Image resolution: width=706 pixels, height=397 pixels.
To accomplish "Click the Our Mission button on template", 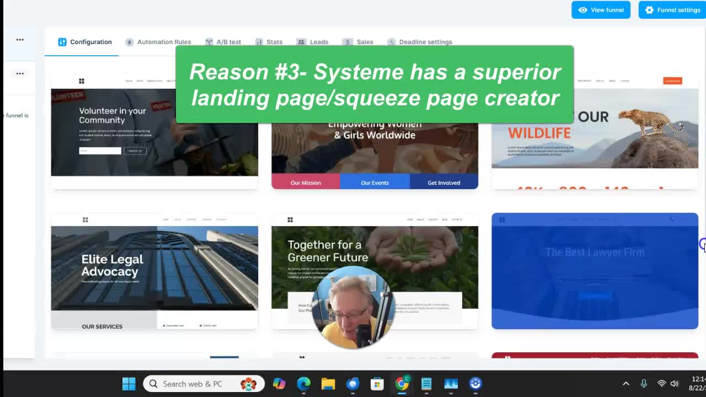I will [x=306, y=183].
